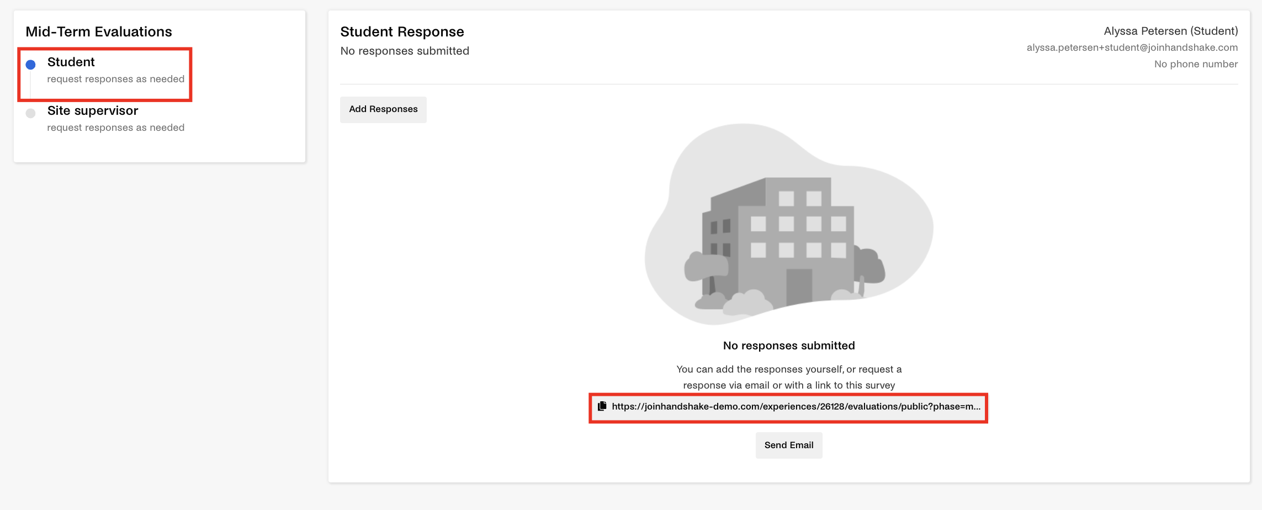Click 'request responses as needed' under Site supervisor
The image size is (1262, 510).
tap(116, 127)
